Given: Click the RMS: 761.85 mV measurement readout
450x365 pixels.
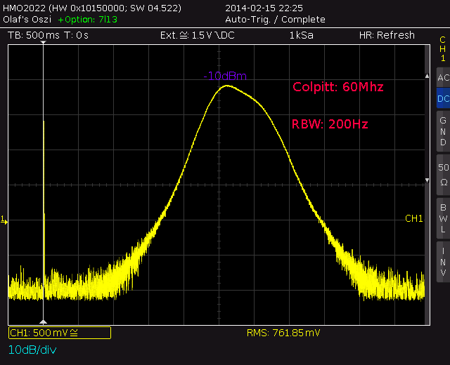Looking at the screenshot, I should pos(283,333).
